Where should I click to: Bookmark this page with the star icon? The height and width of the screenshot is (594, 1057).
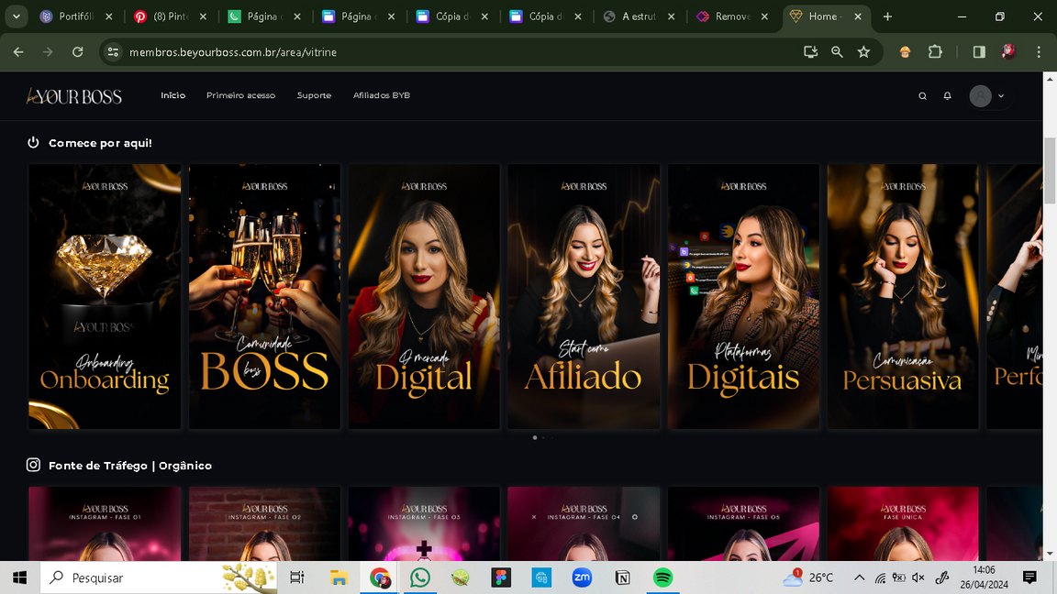pyautogui.click(x=863, y=52)
